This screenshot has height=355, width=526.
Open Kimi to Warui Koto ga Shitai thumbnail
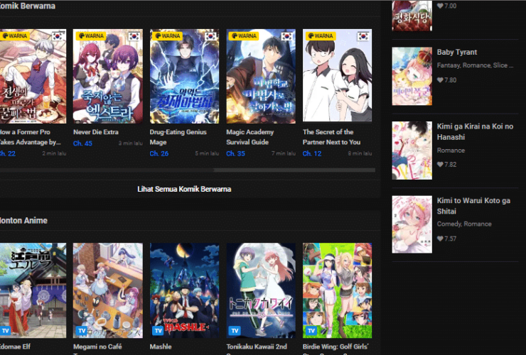point(412,224)
